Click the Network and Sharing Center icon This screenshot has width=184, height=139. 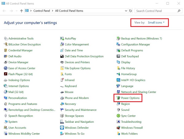tap(118, 92)
